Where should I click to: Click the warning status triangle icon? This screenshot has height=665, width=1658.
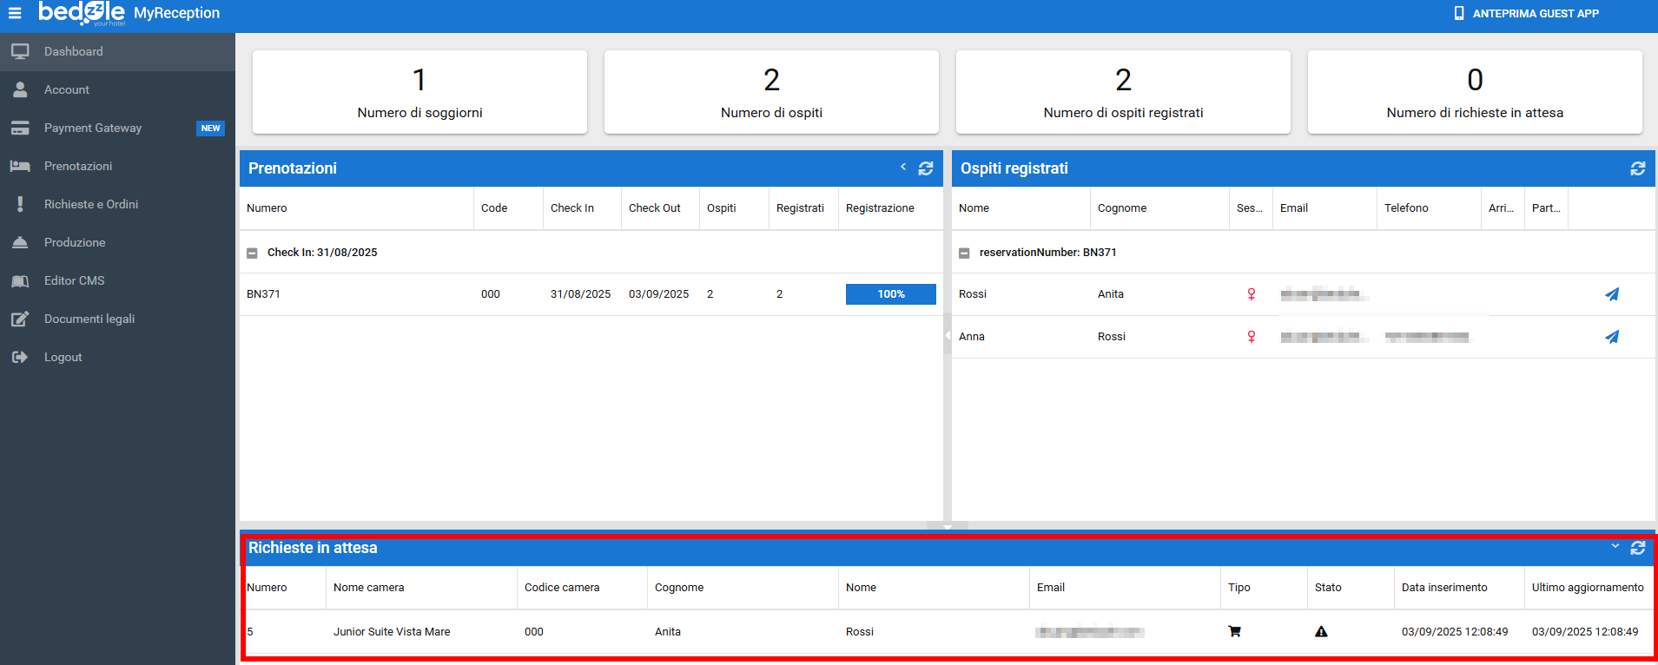pyautogui.click(x=1321, y=632)
